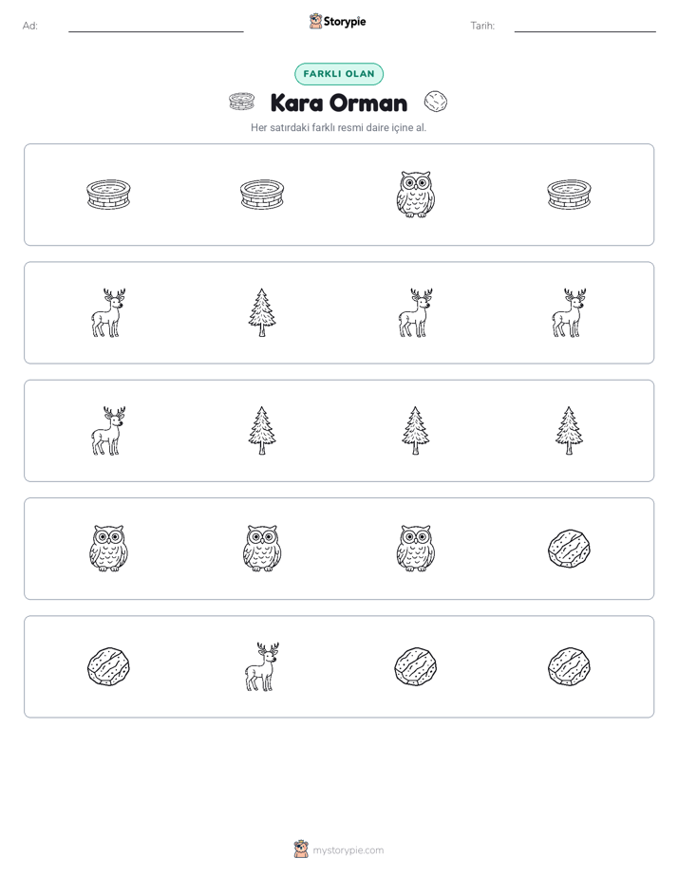Screen dimensions: 678x877
Task: Circle the owl in the first row
Action: click(x=415, y=195)
